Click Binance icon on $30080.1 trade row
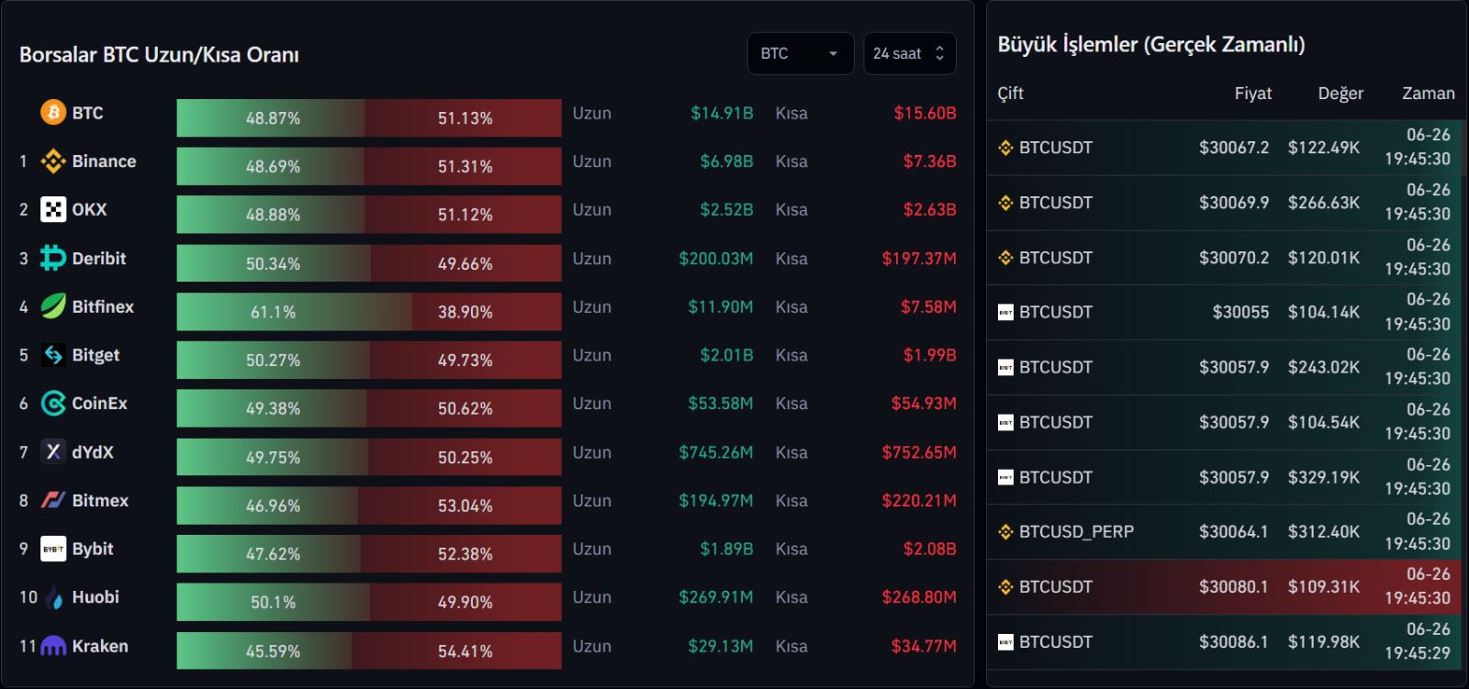Viewport: 1469px width, 689px height. (1005, 587)
